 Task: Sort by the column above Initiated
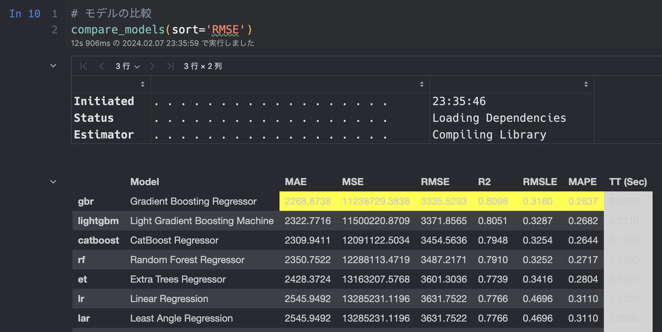point(143,84)
